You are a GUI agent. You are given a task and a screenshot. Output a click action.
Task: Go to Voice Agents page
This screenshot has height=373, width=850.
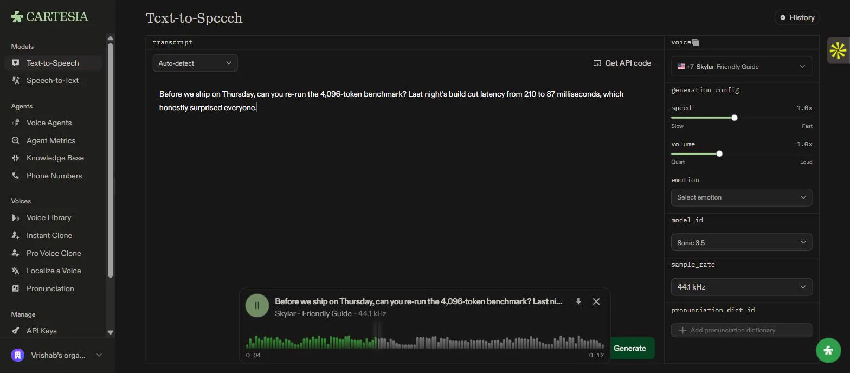tap(49, 123)
